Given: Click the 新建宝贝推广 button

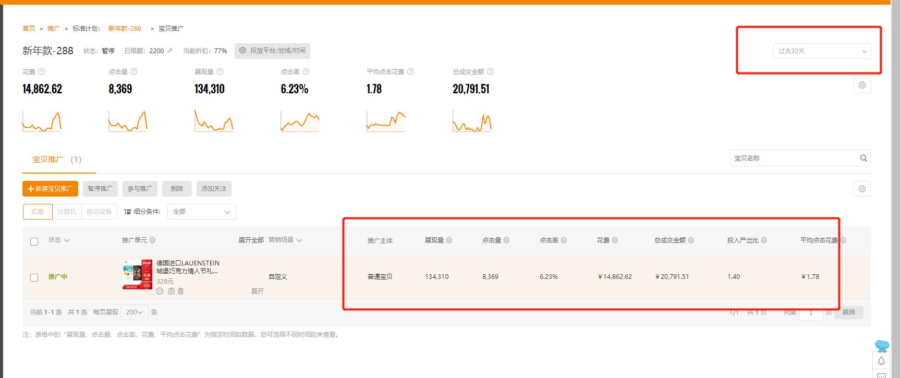Looking at the screenshot, I should (50, 189).
